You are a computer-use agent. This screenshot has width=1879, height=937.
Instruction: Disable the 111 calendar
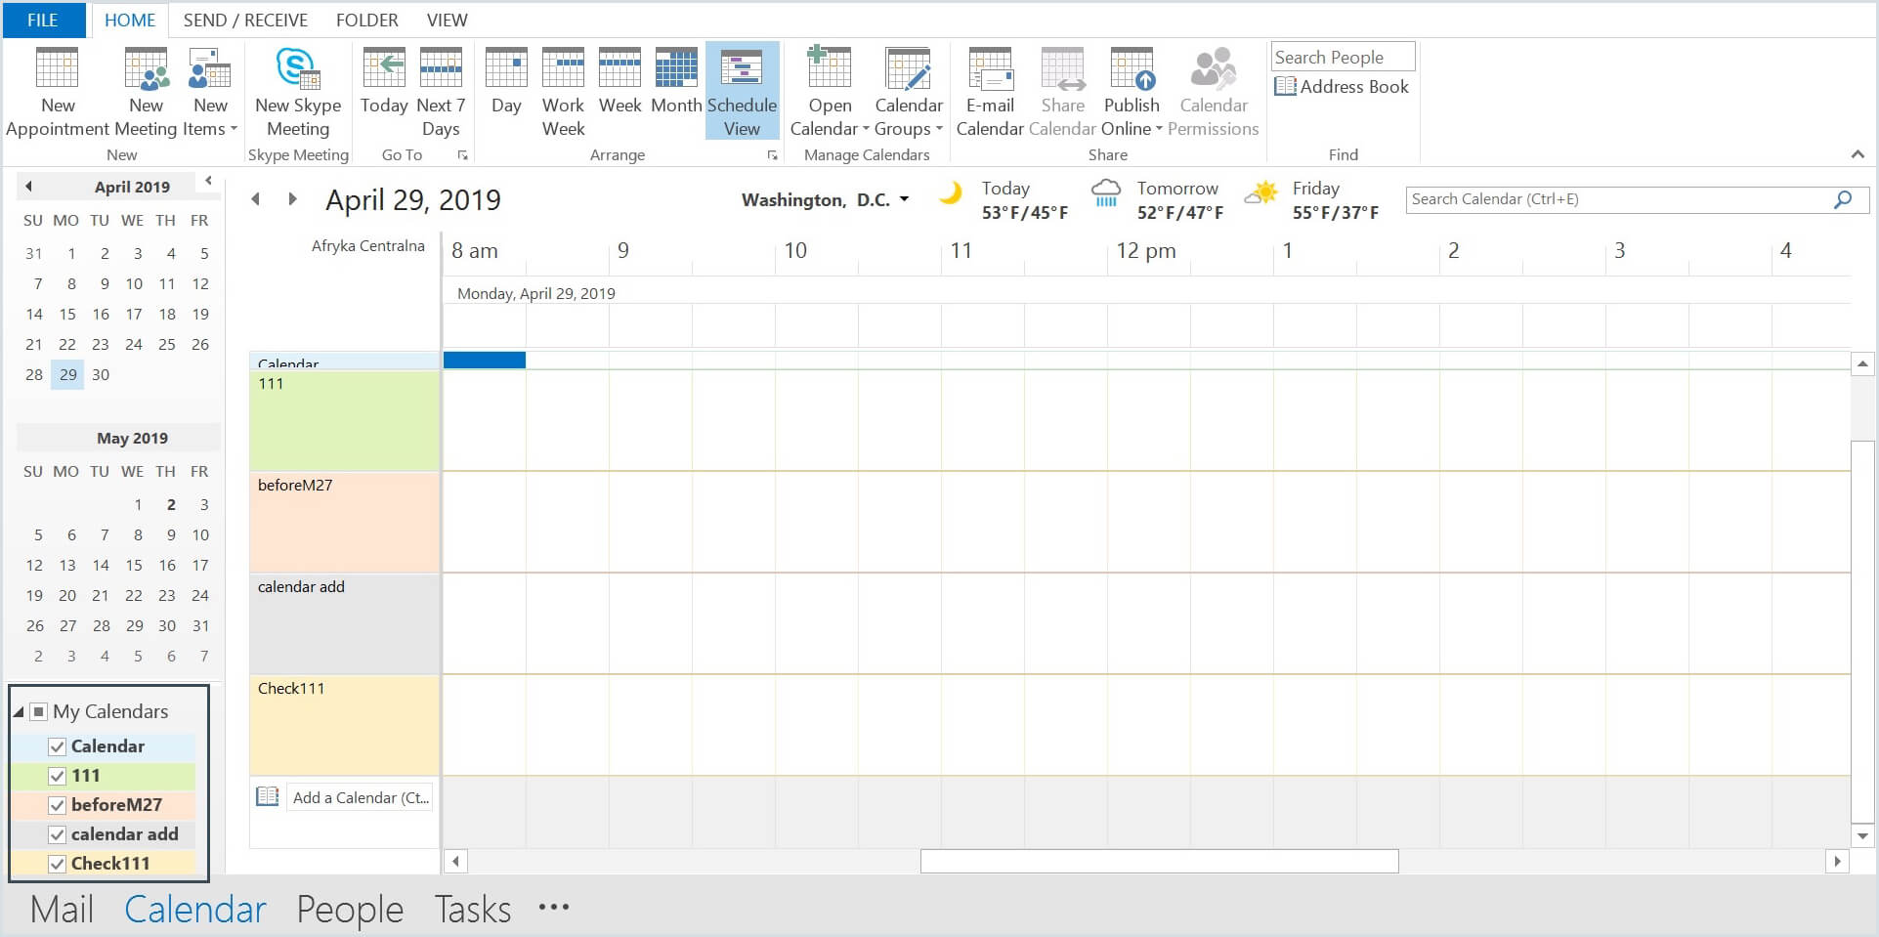56,776
